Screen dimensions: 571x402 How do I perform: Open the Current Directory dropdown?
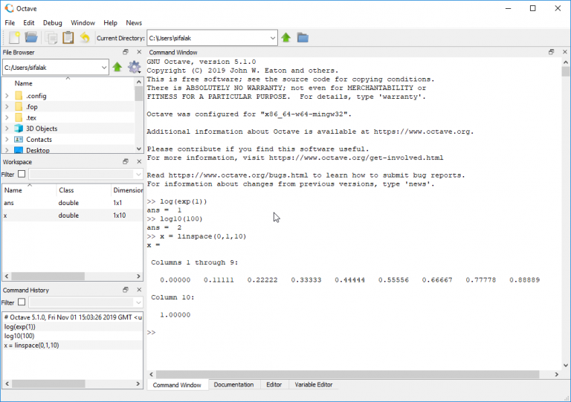tap(272, 38)
